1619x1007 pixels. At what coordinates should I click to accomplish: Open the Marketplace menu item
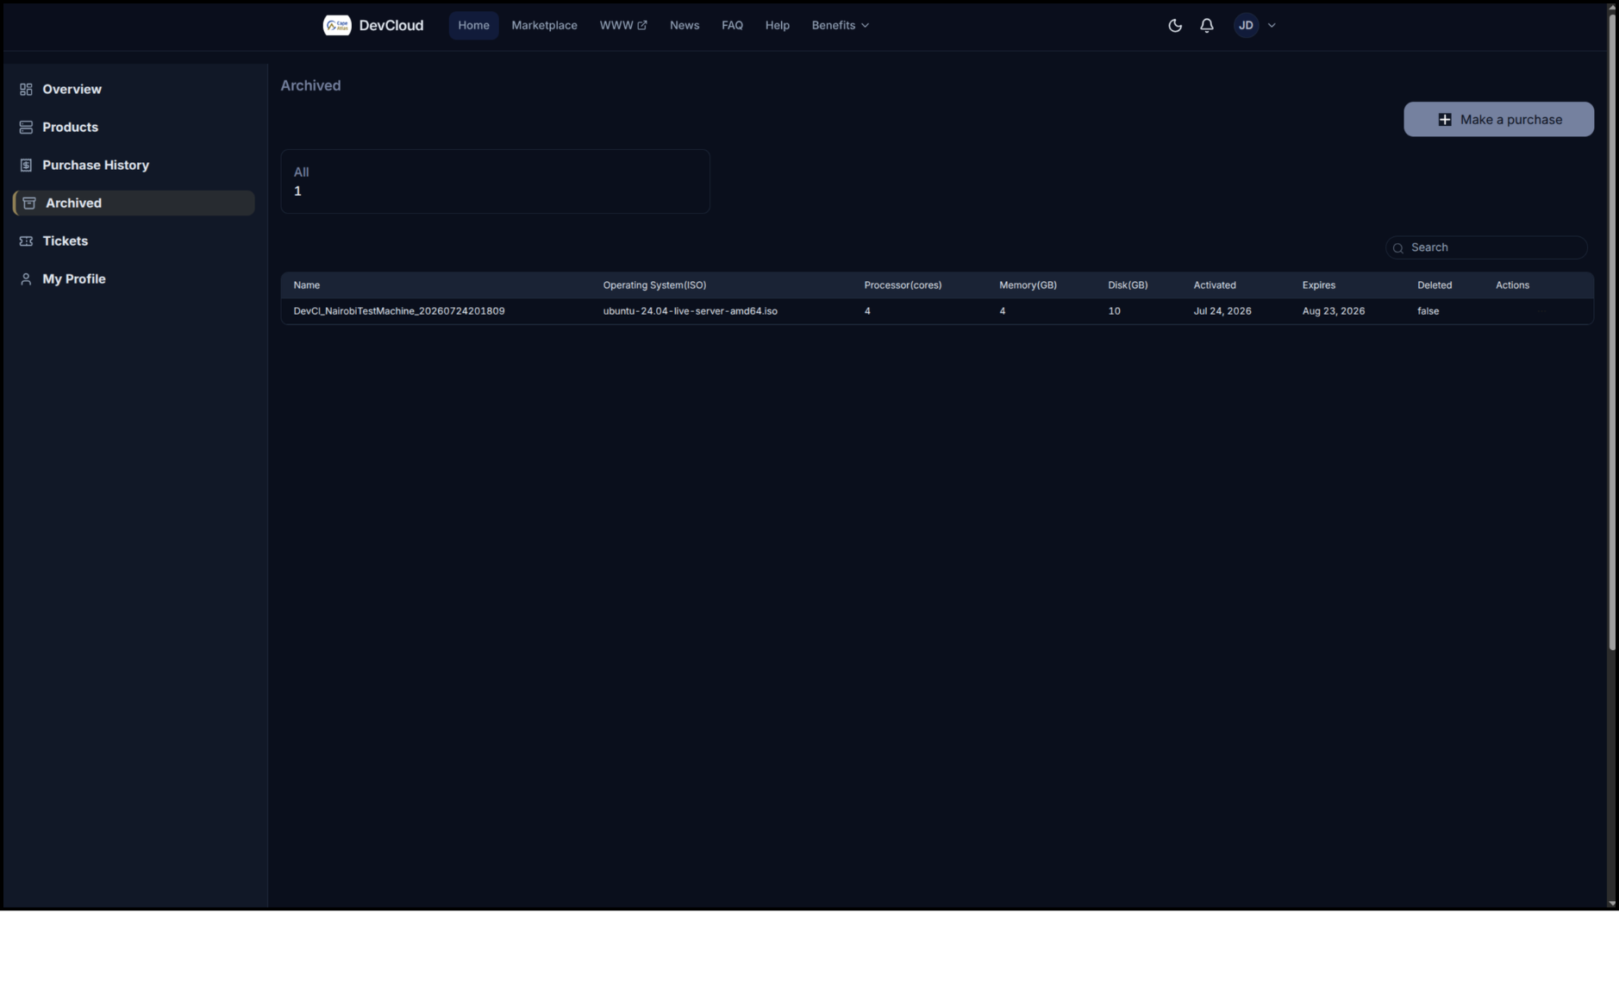click(544, 25)
